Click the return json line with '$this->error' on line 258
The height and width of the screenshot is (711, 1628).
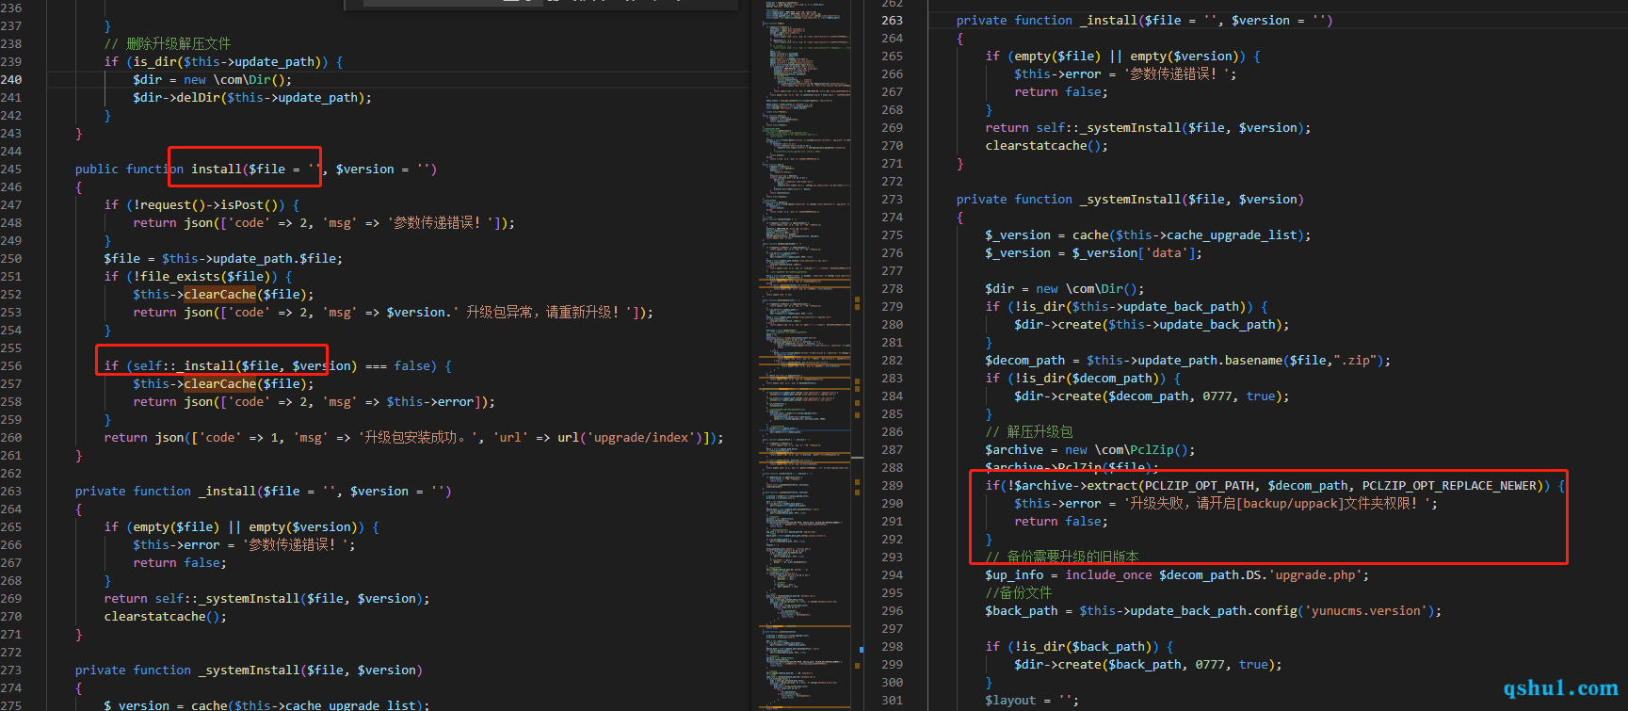tap(314, 401)
